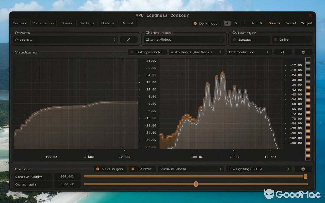Click the Output gain value field

pyautogui.click(x=67, y=184)
